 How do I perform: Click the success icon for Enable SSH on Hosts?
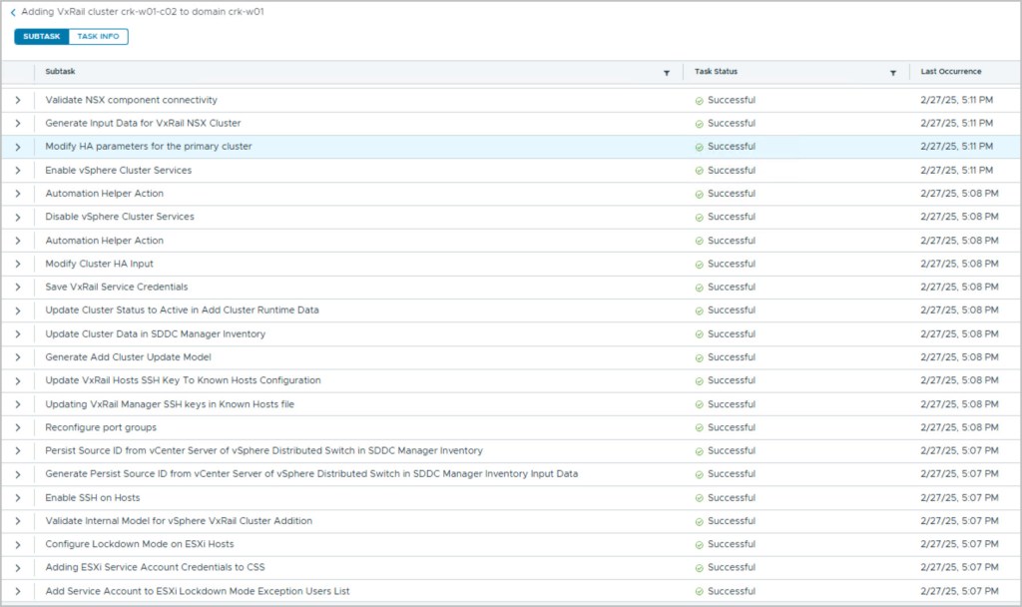(700, 497)
